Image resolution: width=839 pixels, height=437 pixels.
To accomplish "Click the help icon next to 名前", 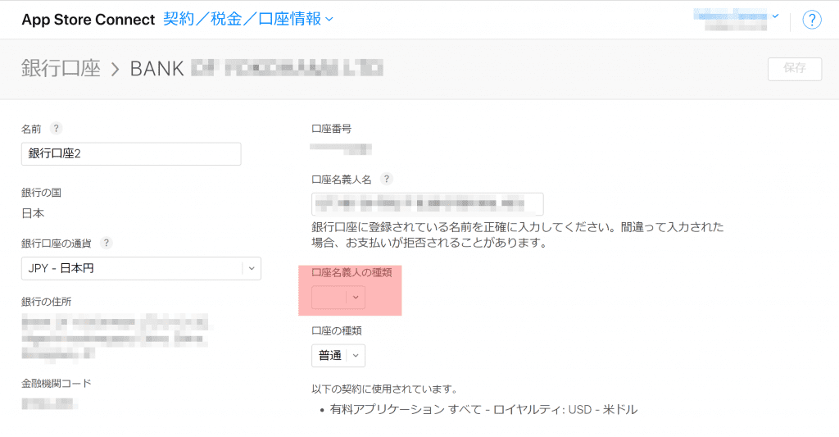I will (x=57, y=128).
